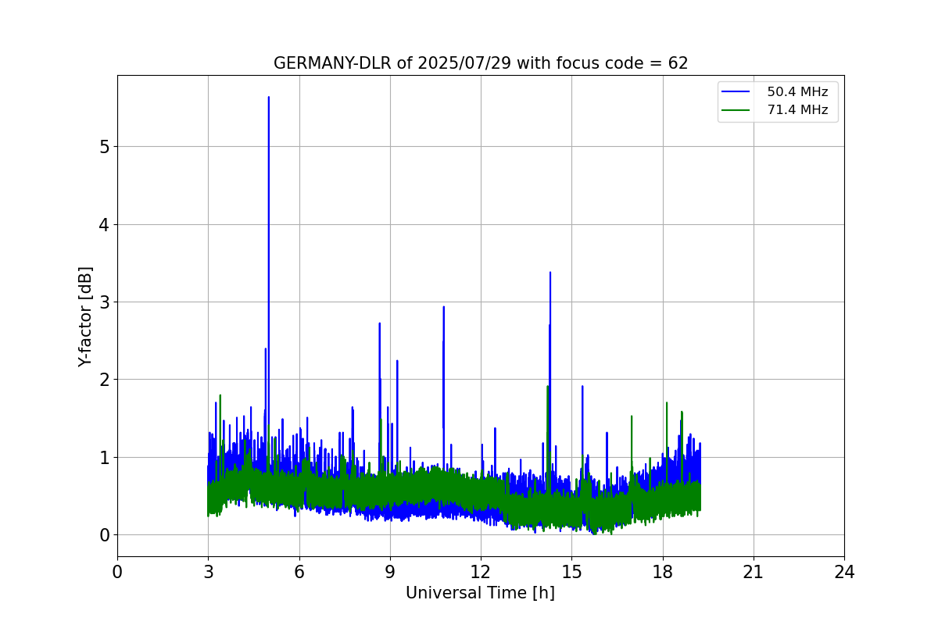Select the 71.4 MHz legend label
This screenshot has width=938, height=625.
coord(797,110)
